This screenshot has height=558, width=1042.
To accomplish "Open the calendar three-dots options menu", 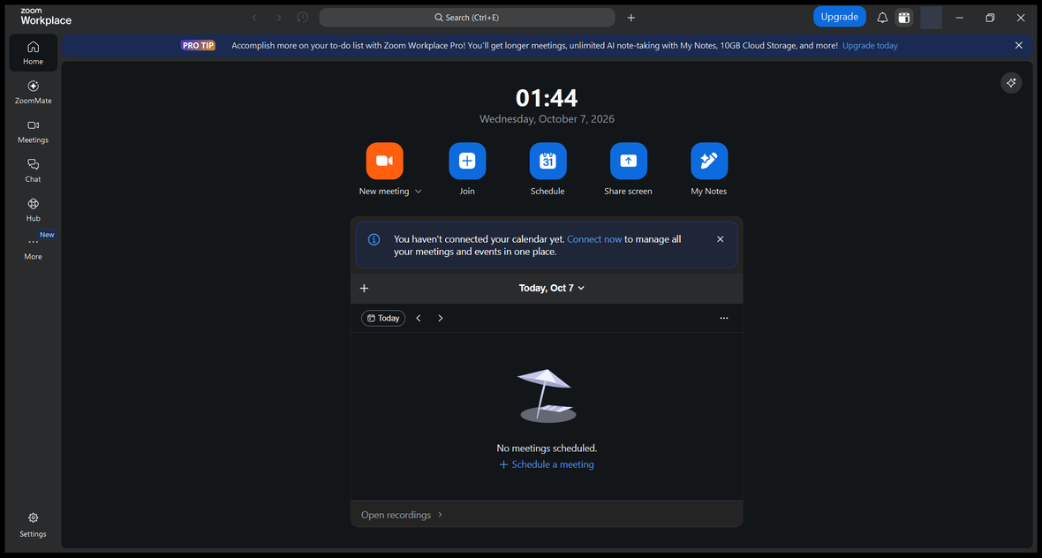I will [x=724, y=318].
